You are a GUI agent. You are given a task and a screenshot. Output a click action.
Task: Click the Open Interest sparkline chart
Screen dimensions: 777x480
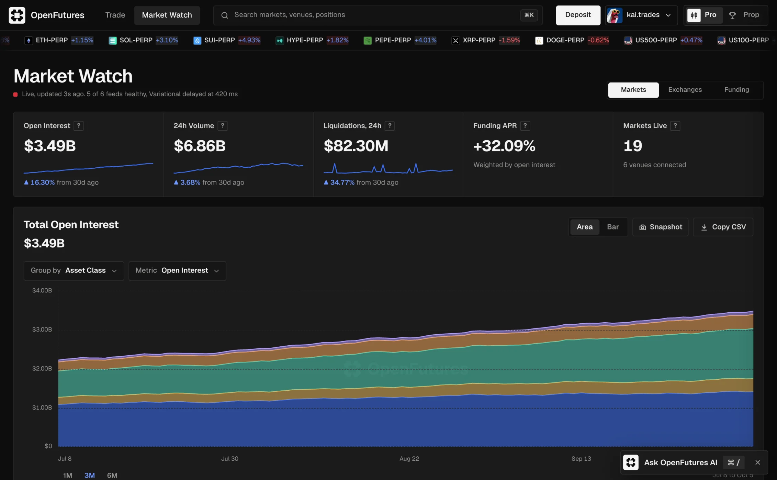pyautogui.click(x=88, y=168)
